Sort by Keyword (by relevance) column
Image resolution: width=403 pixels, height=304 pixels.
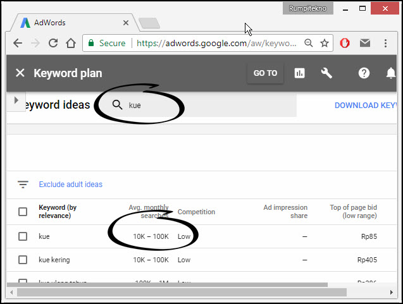pos(58,211)
